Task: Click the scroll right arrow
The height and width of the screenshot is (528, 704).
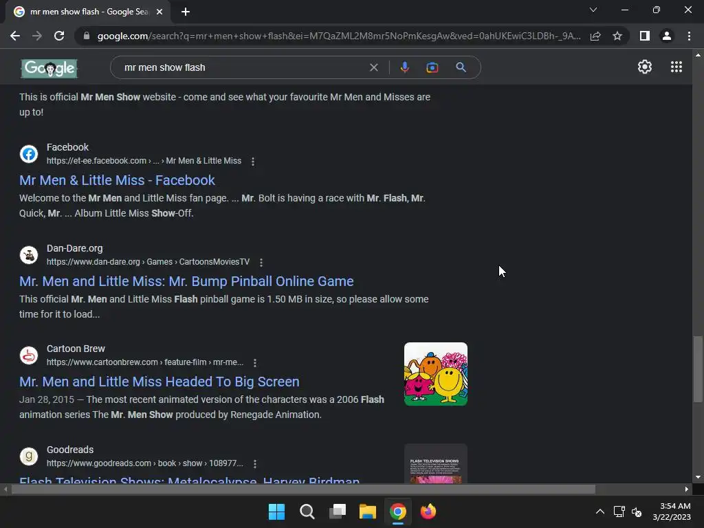Action: pyautogui.click(x=687, y=489)
